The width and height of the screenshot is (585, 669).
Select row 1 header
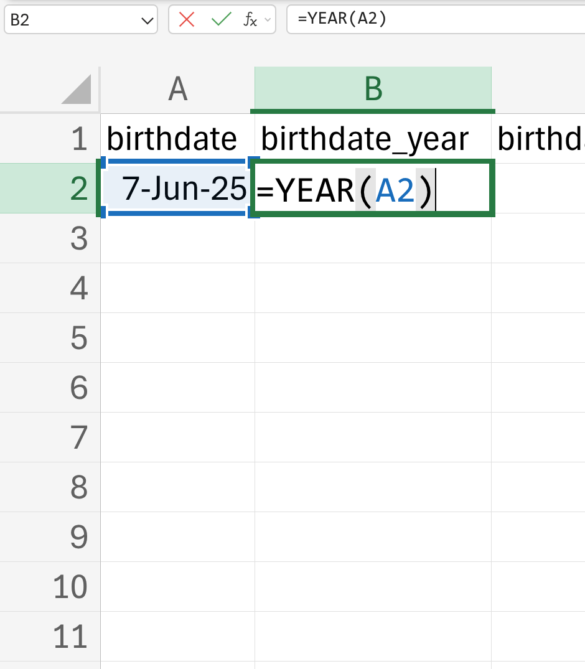pos(50,139)
